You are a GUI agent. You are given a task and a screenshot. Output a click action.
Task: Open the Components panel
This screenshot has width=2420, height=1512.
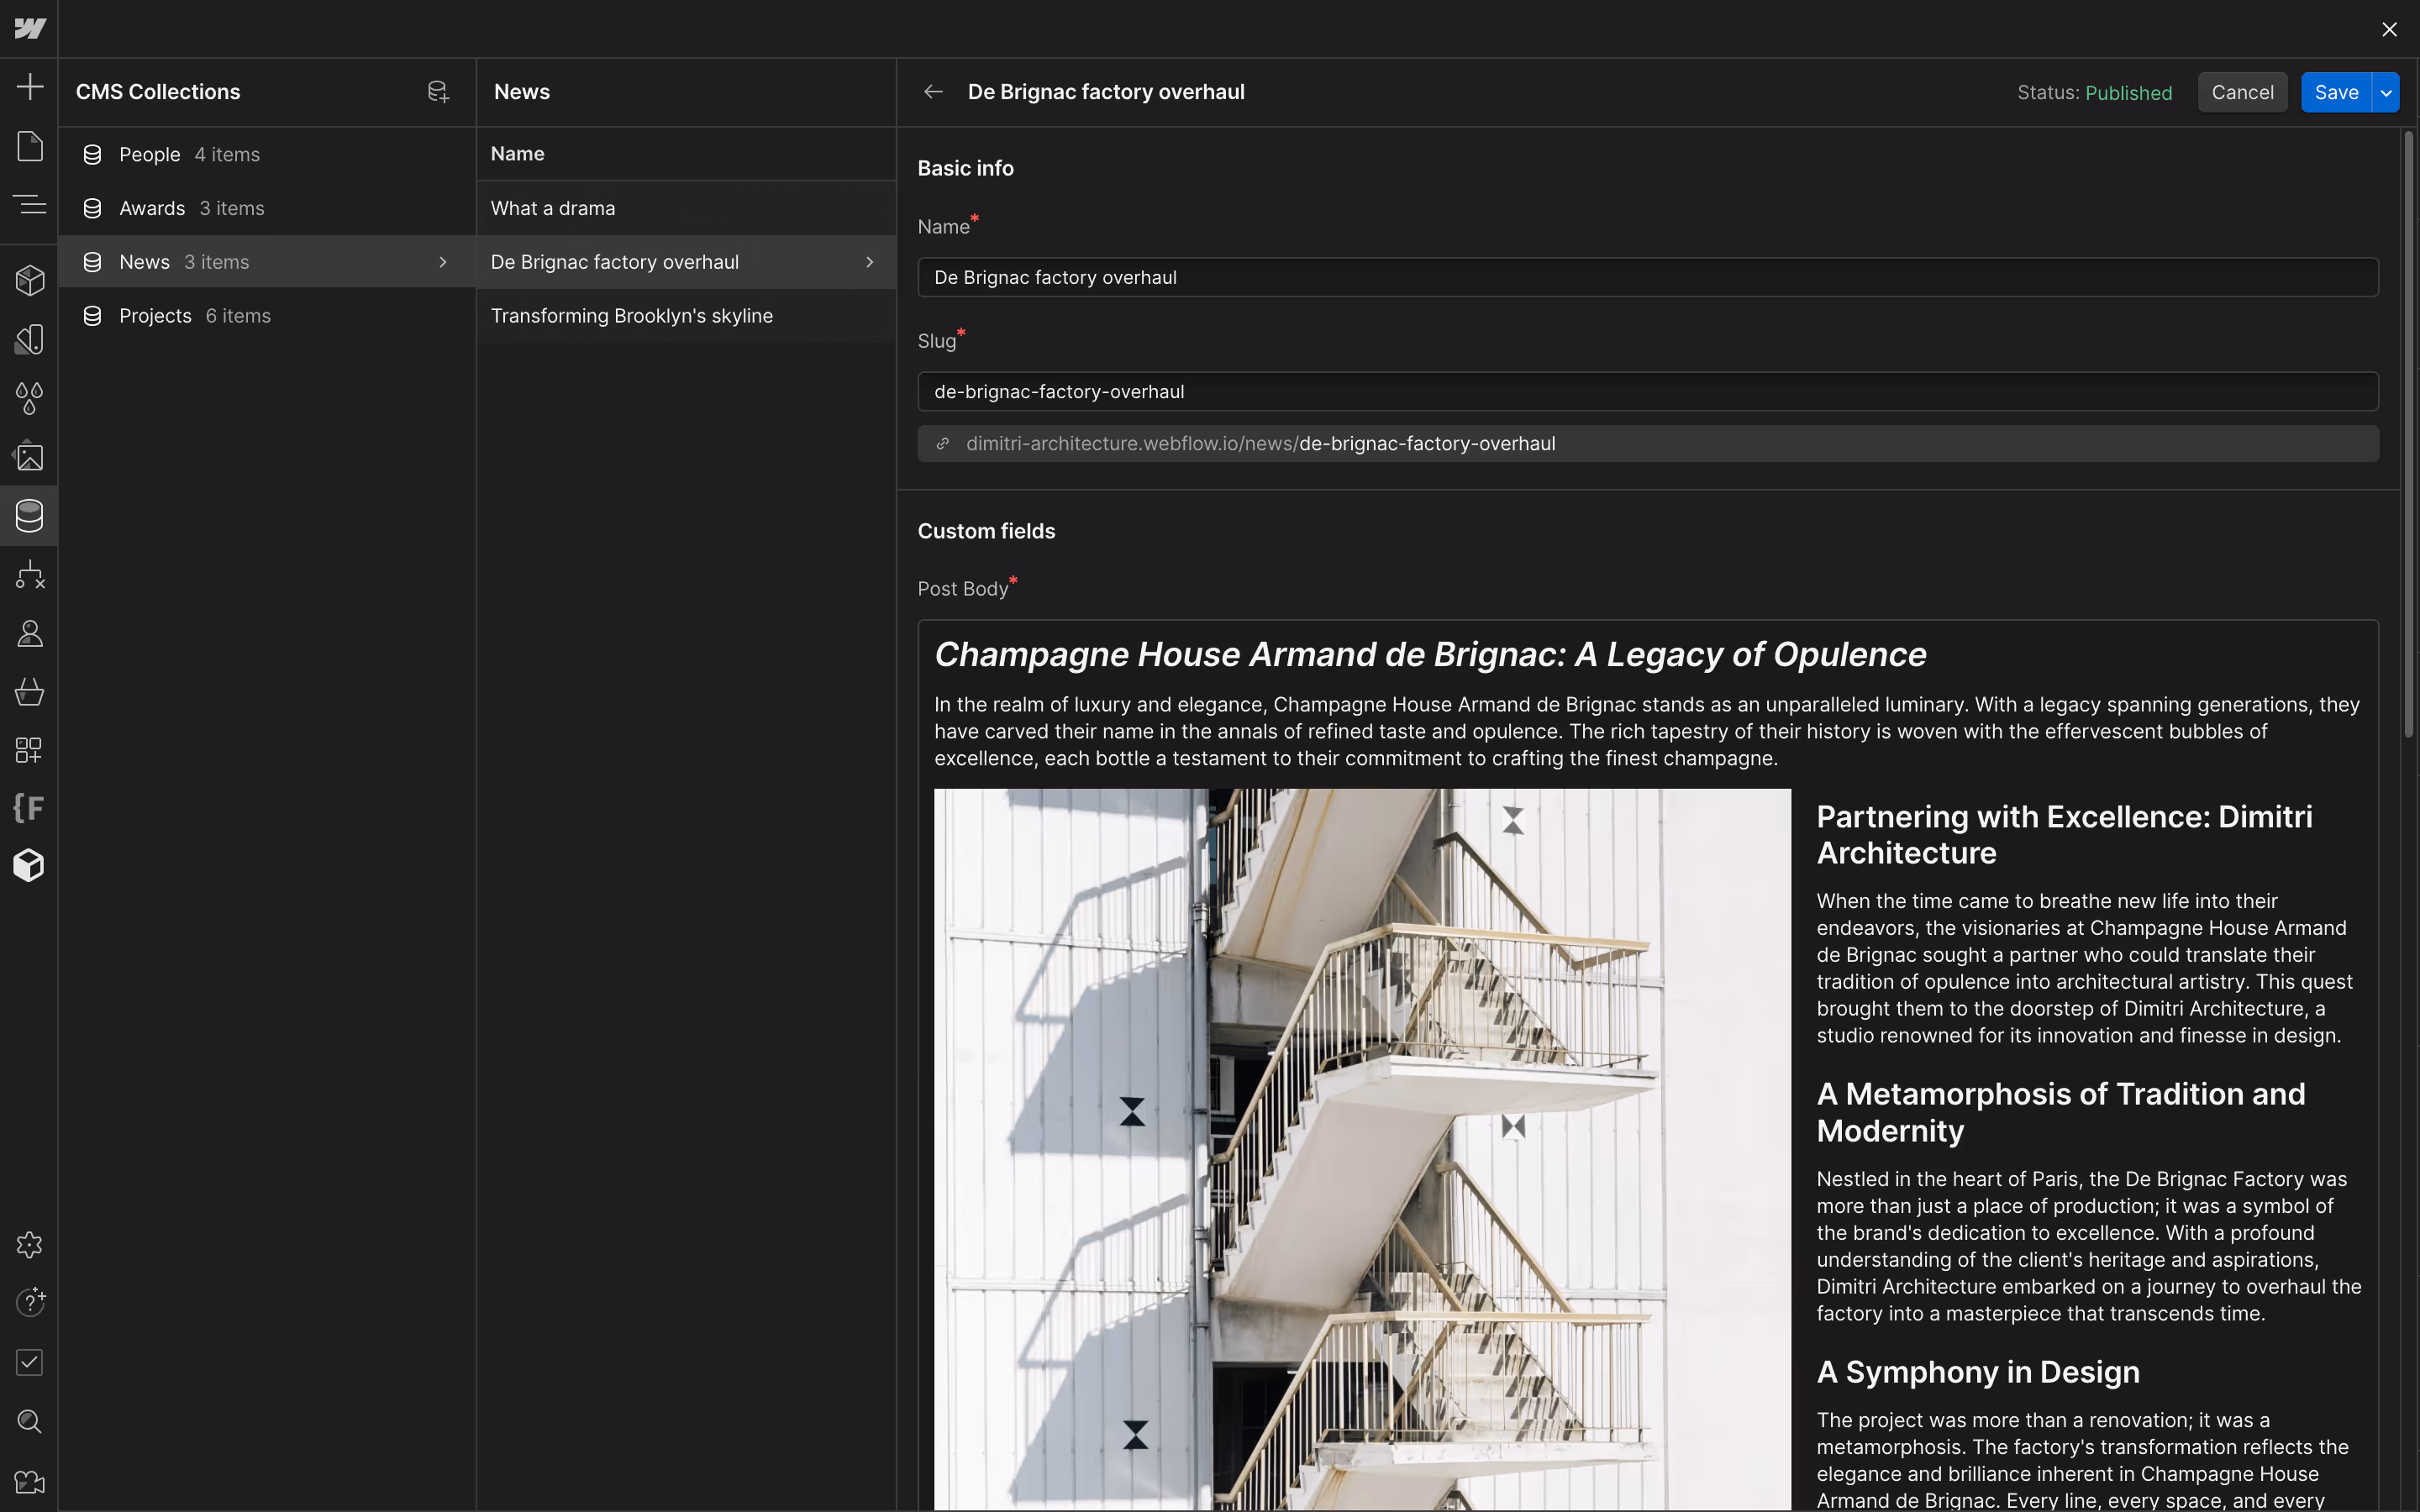29,280
